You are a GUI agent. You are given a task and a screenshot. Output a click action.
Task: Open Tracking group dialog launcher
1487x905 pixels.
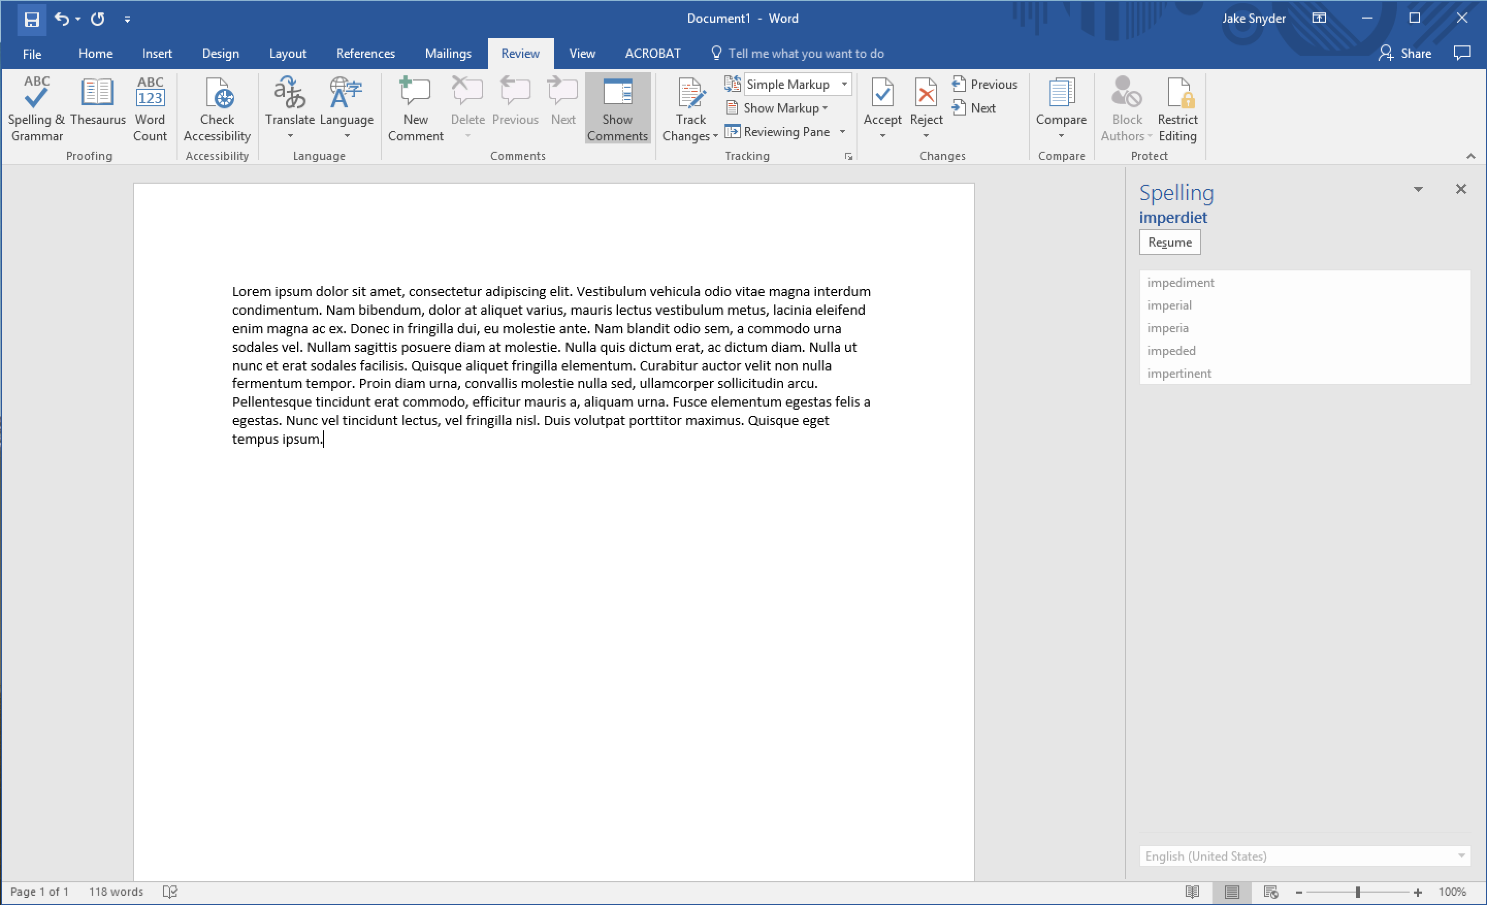pos(849,156)
